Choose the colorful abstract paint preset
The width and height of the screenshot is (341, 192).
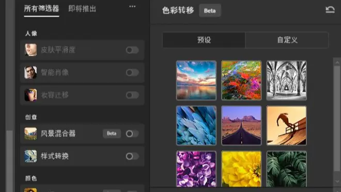tap(241, 81)
